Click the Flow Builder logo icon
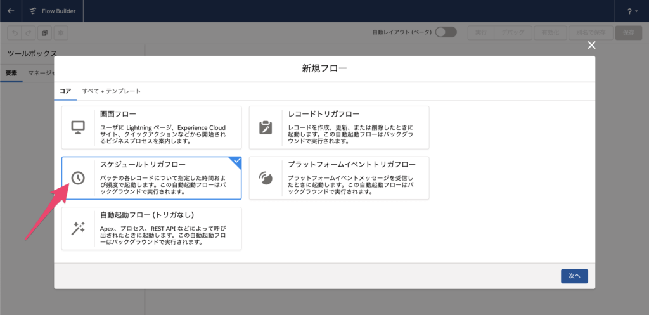Screen dimensions: 649x315 coord(33,11)
